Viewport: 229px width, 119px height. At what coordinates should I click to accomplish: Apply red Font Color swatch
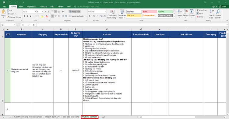(47, 16)
